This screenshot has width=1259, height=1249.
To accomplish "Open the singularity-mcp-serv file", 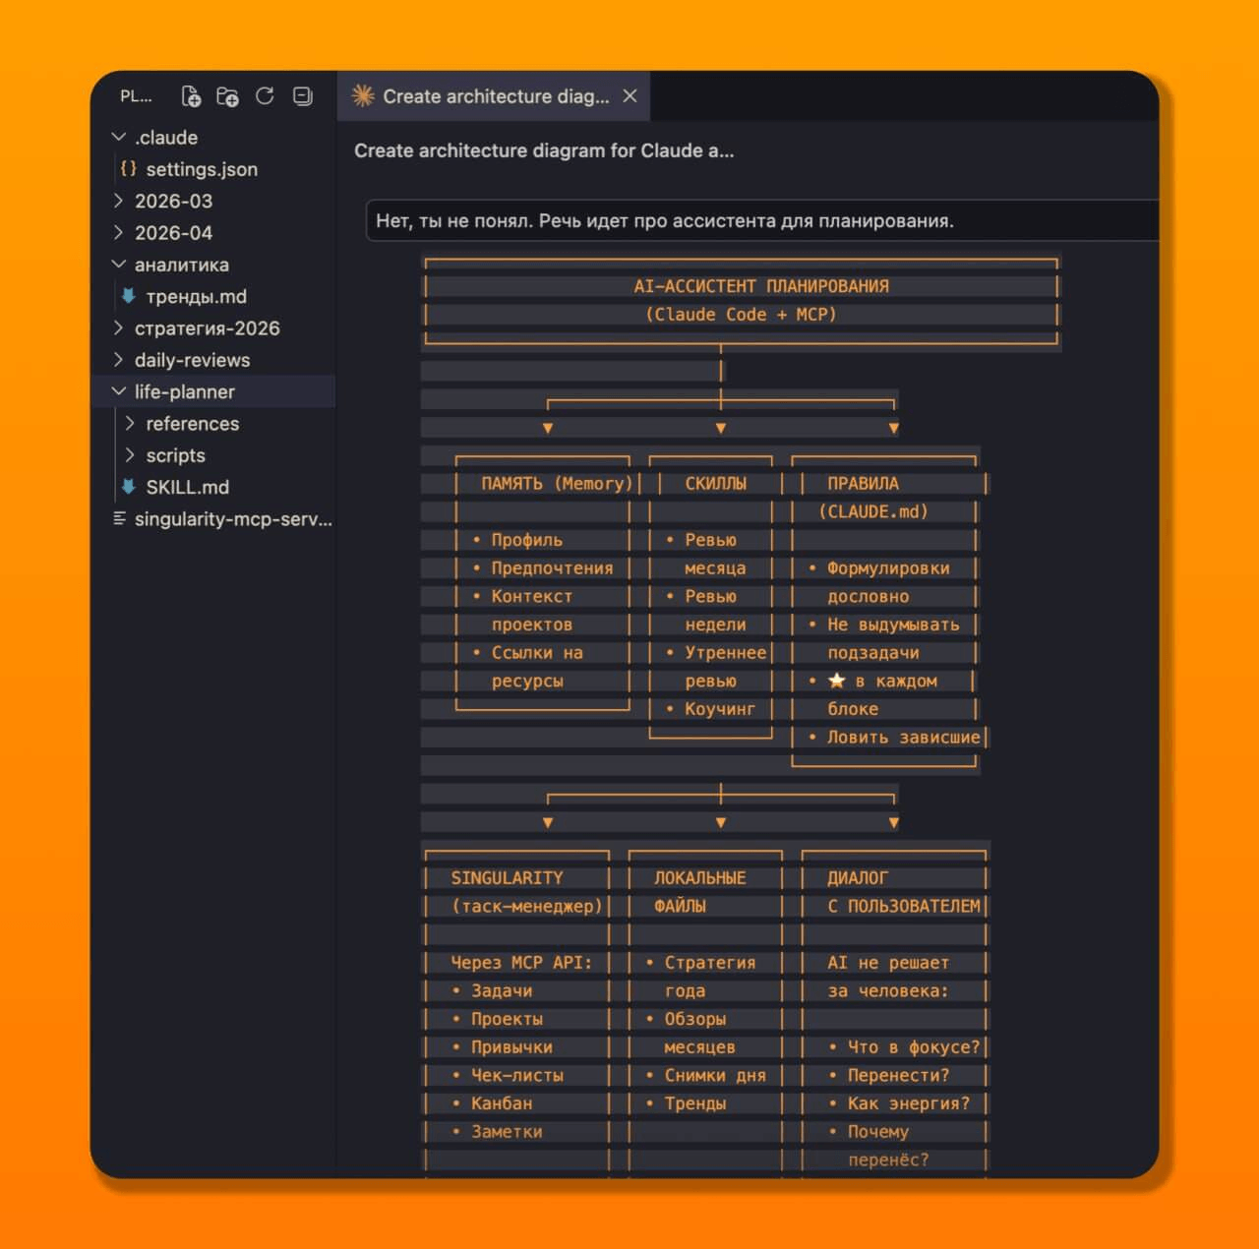I will point(232,519).
